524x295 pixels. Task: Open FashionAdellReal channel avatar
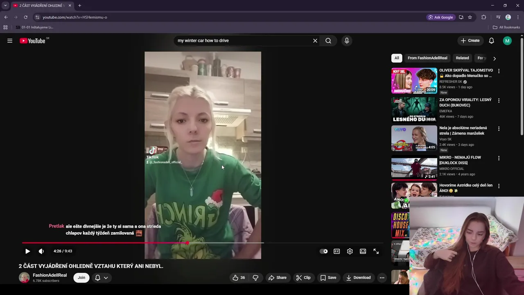click(x=25, y=277)
